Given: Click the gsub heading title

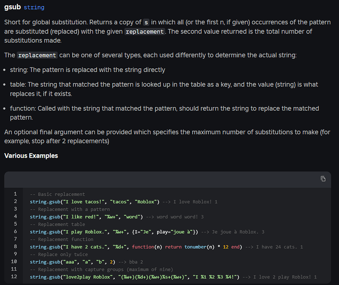Looking at the screenshot, I should 12,7.
